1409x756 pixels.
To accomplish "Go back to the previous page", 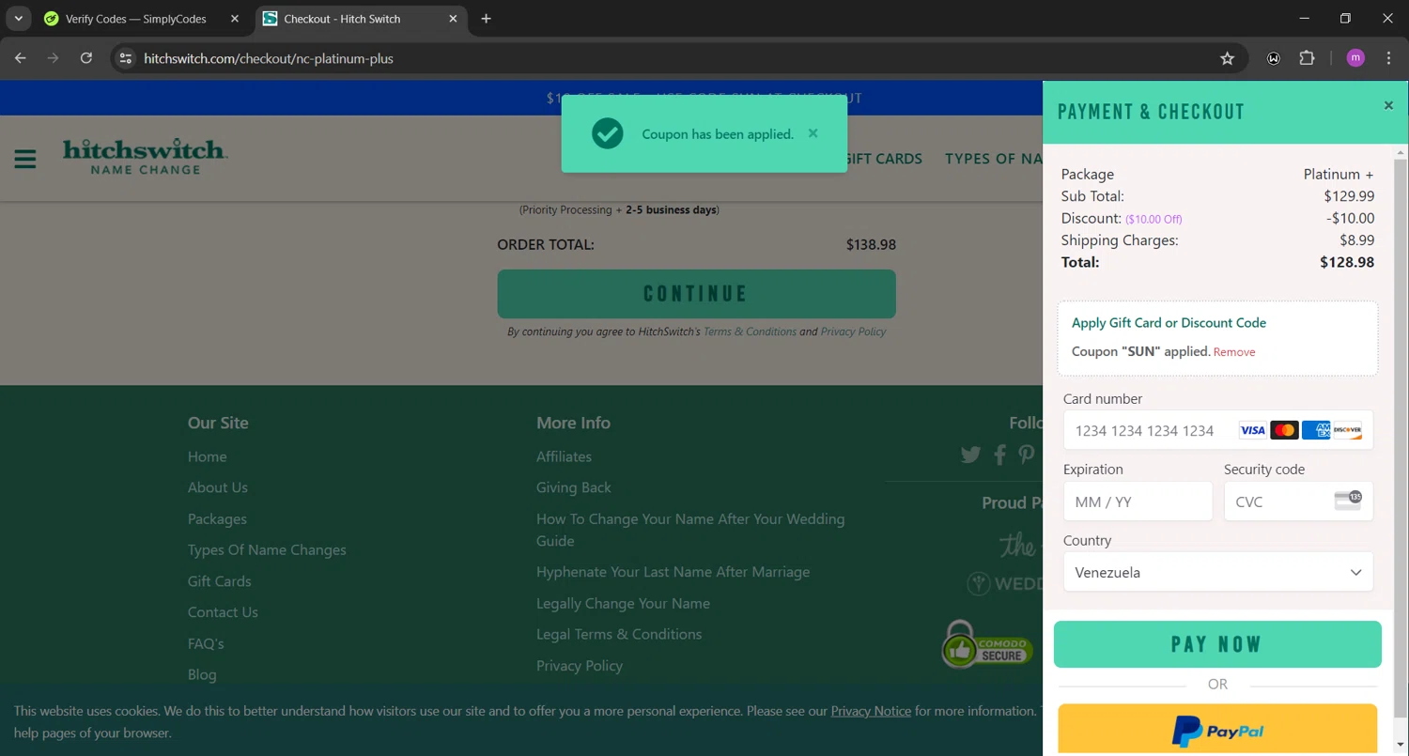I will (x=21, y=58).
